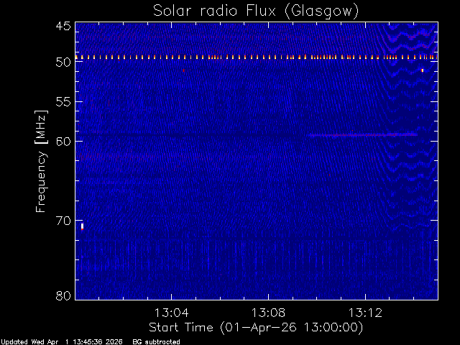Click the 'BG subtracted' text

click(156, 342)
